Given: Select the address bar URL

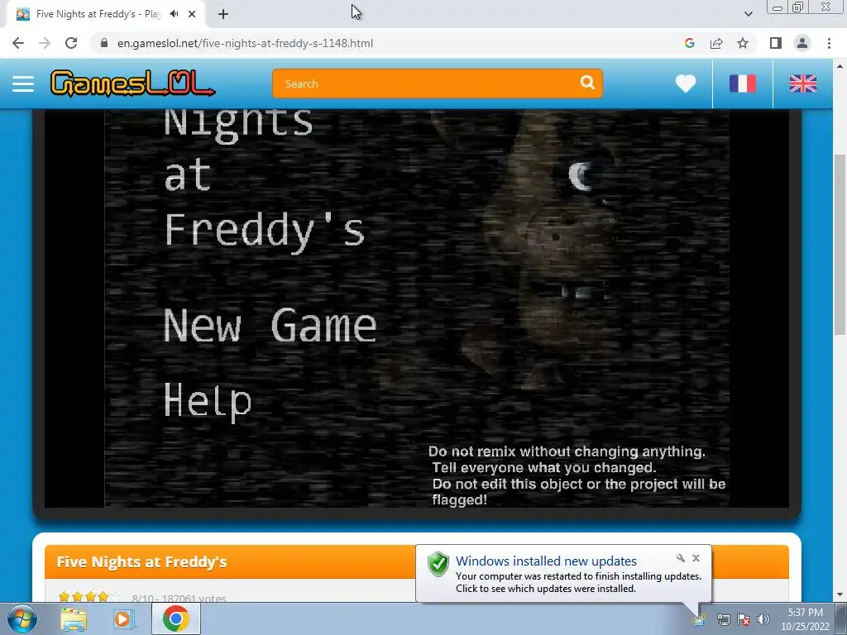Looking at the screenshot, I should 245,43.
